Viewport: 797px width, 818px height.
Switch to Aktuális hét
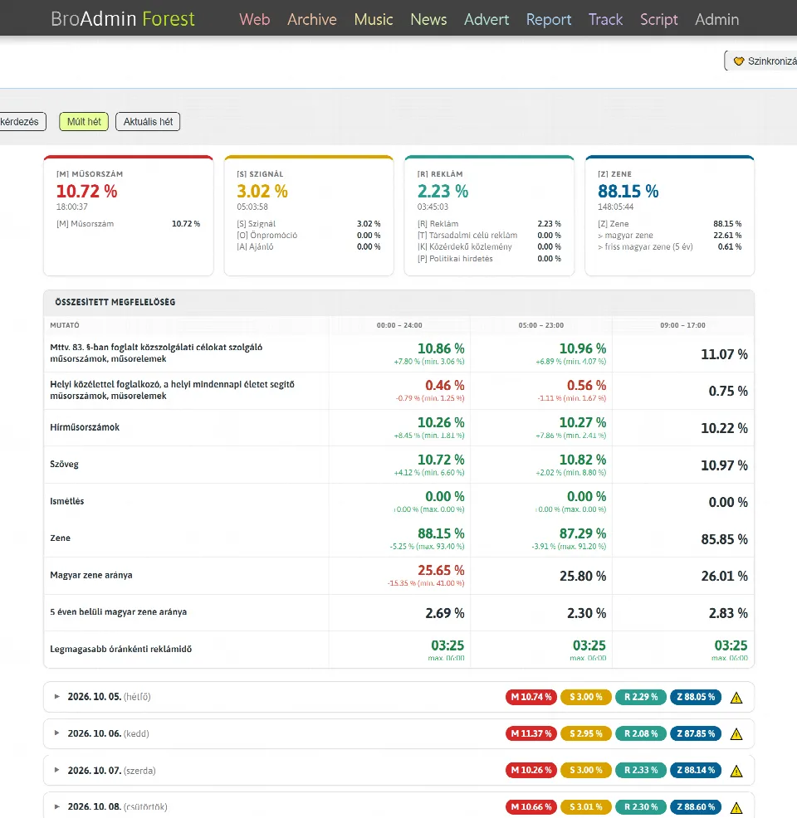pos(148,122)
